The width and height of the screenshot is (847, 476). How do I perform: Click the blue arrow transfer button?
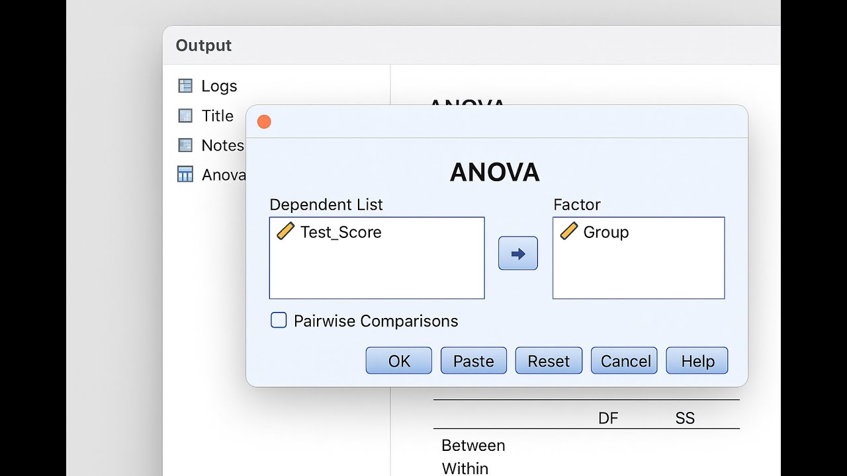(518, 253)
